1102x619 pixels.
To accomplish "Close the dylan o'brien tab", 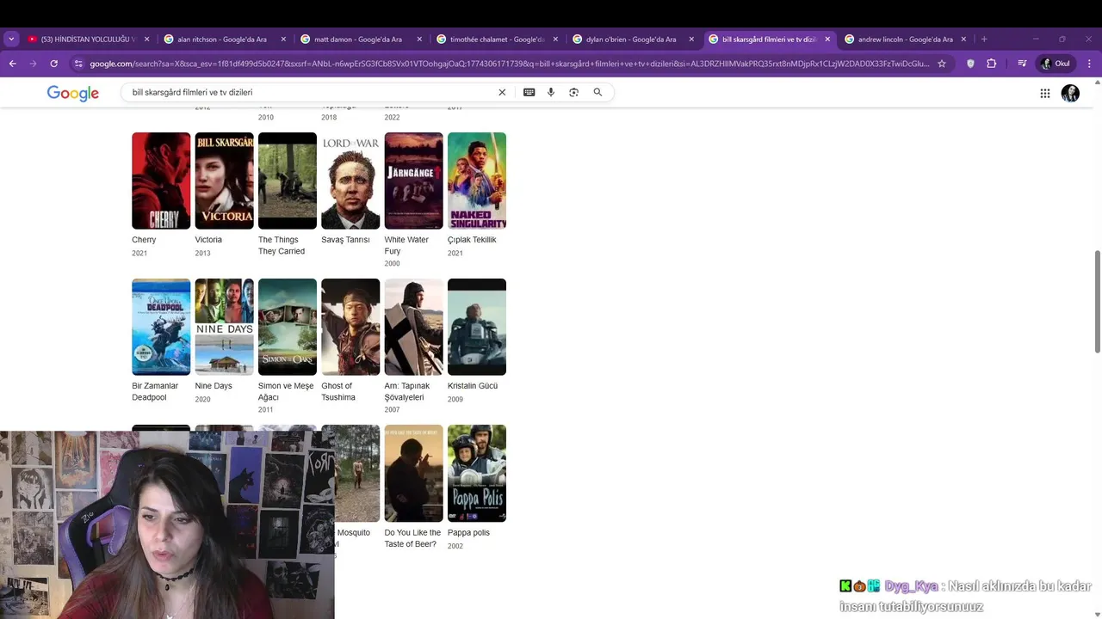I will point(691,39).
